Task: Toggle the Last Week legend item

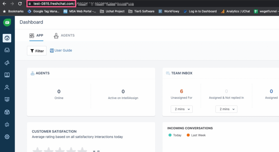Action: click(196, 135)
